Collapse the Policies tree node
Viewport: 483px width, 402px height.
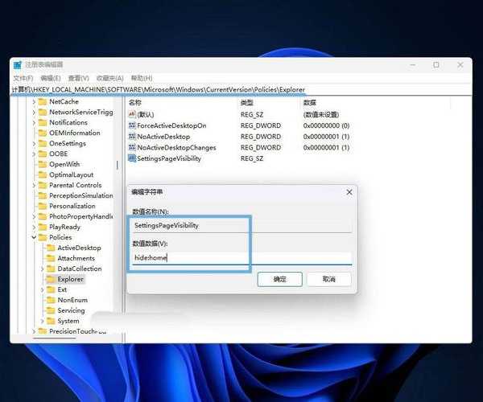[x=35, y=237]
